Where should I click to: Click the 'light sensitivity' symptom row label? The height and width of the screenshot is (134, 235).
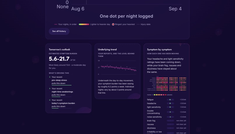[154, 107]
